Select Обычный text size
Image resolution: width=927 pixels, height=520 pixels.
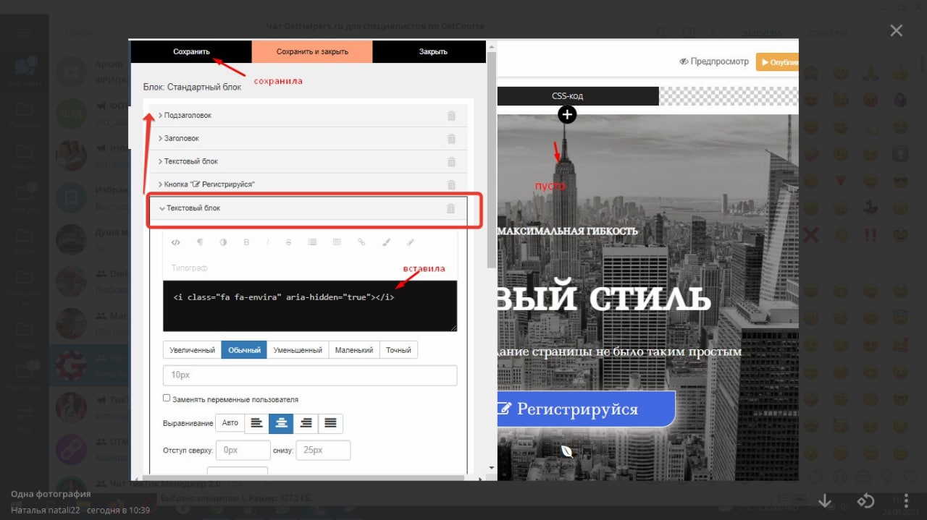[244, 350]
